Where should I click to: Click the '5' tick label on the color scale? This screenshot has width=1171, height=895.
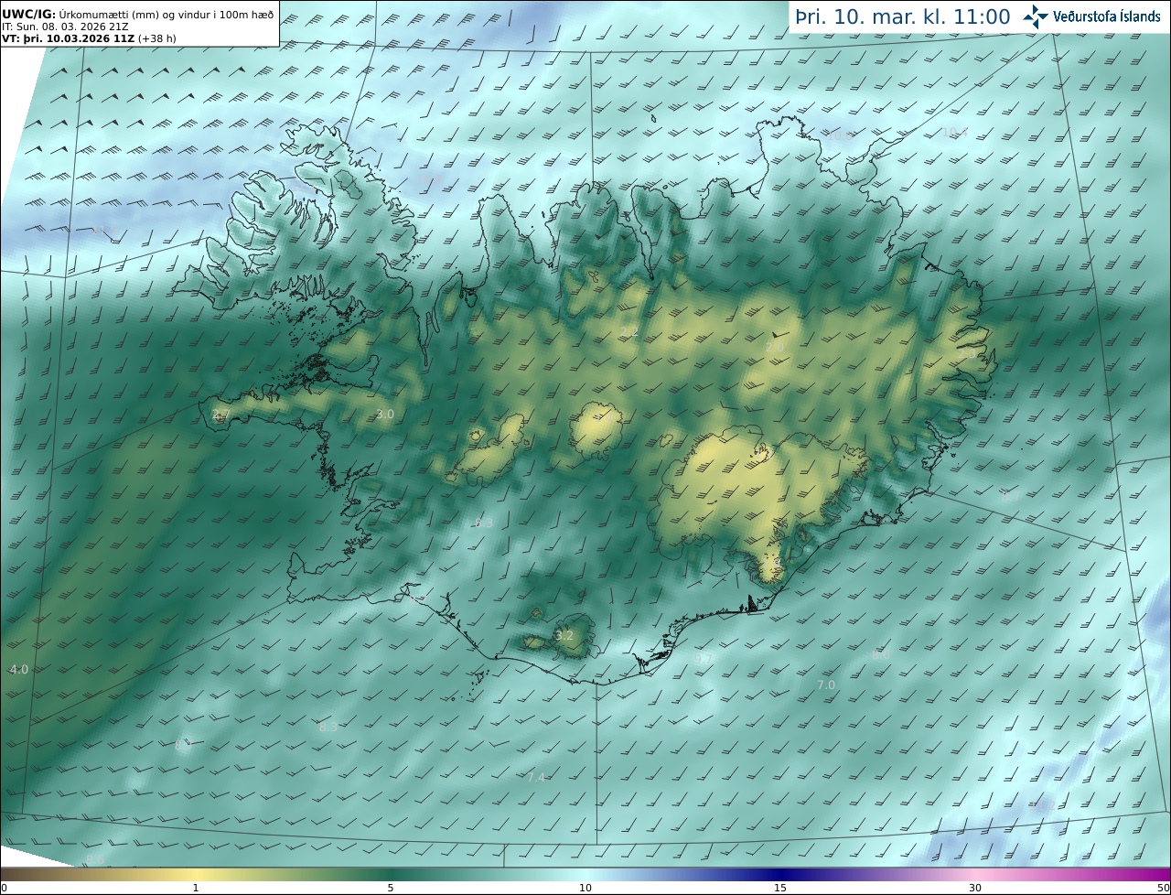point(391,889)
